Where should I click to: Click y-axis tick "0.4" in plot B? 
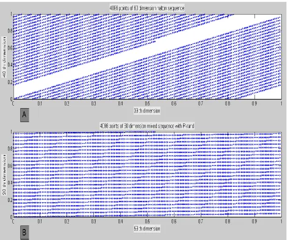coord(10,183)
